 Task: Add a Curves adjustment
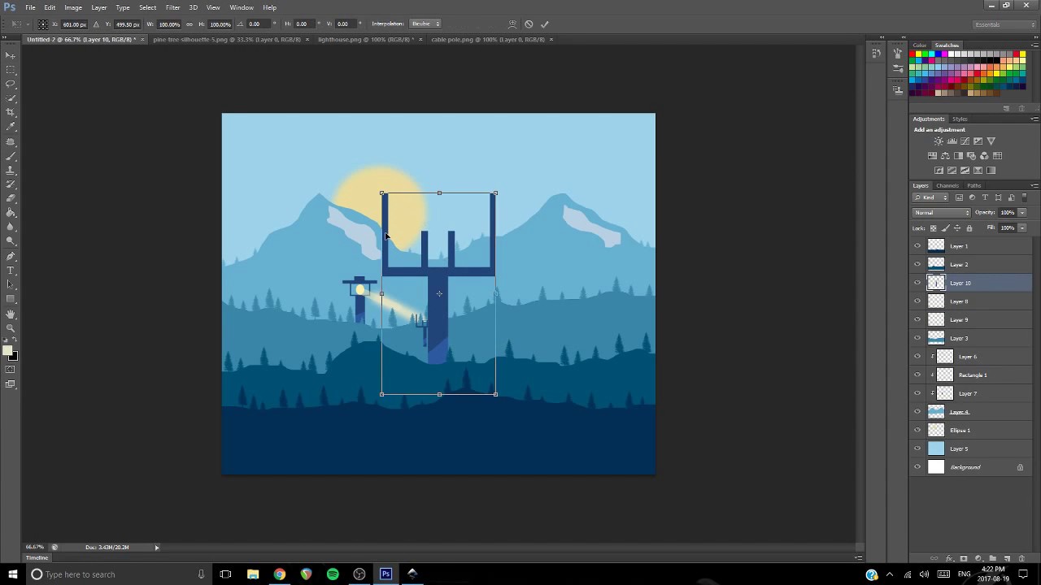[965, 141]
